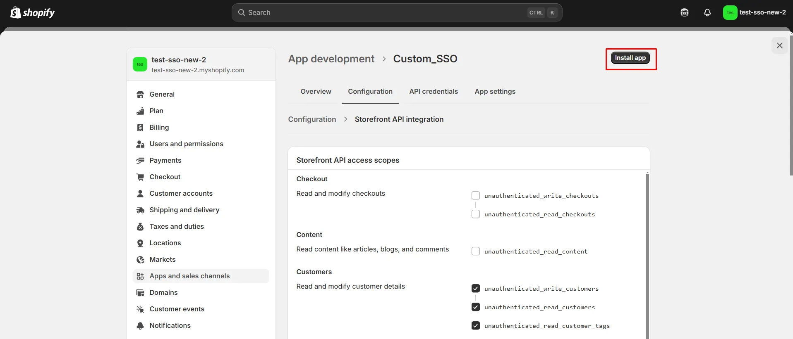Click the Checkout cart icon

140,177
